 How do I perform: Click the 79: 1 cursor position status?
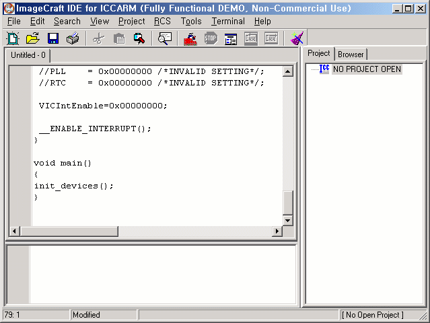click(x=36, y=315)
